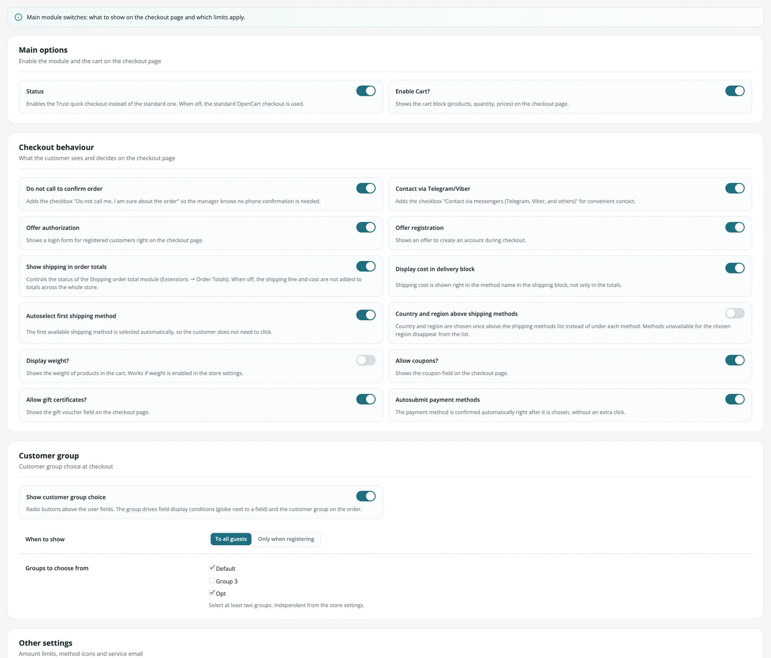Enable Country and region above shipping methods

pos(735,313)
